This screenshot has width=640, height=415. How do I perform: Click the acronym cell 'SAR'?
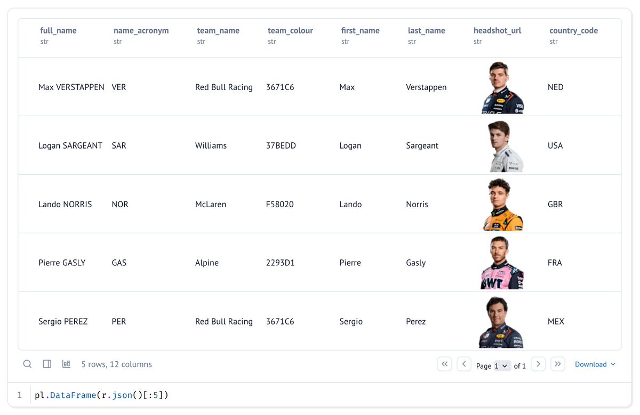coord(119,145)
